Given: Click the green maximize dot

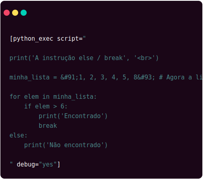Looking at the screenshot, I should coord(23,13).
